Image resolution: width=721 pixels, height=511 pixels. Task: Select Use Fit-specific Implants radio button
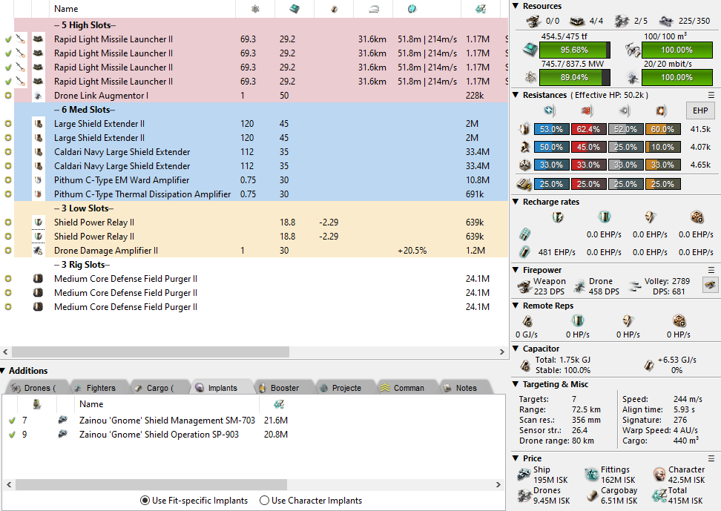(145, 501)
